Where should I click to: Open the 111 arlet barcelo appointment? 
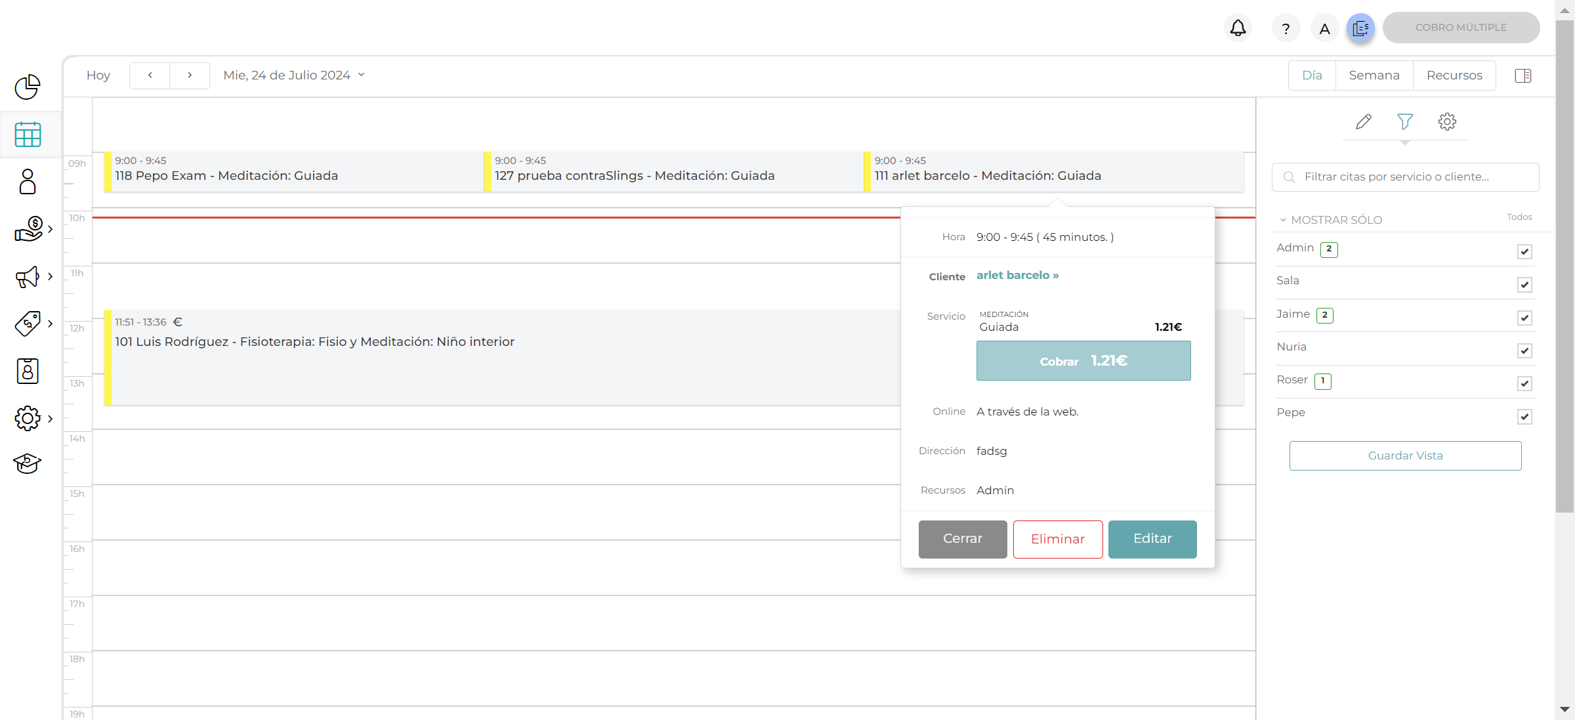[1053, 171]
